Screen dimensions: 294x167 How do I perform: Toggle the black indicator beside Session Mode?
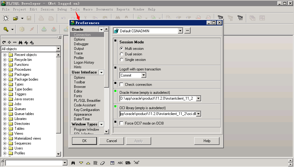click(x=115, y=40)
